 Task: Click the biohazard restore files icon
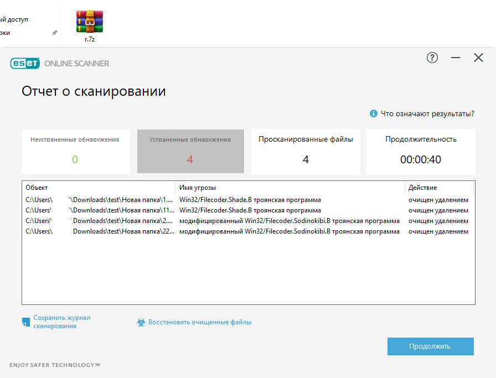coord(141,322)
